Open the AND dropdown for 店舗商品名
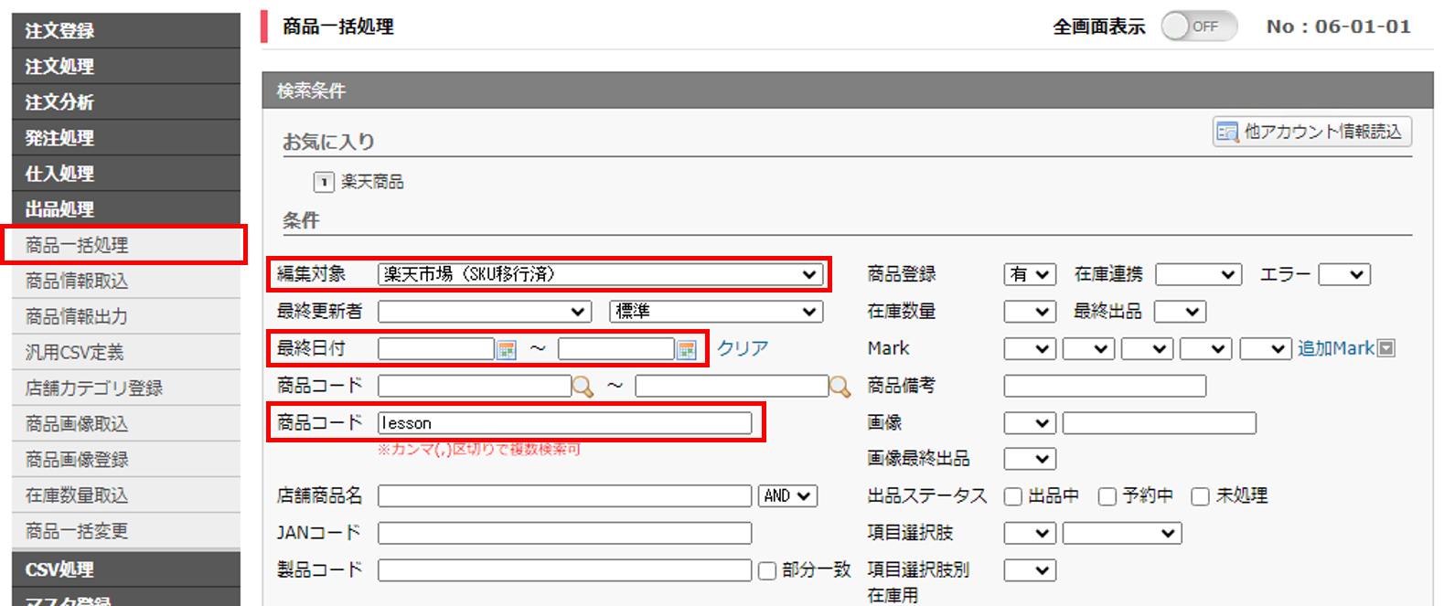Image resolution: width=1444 pixels, height=606 pixels. [787, 495]
